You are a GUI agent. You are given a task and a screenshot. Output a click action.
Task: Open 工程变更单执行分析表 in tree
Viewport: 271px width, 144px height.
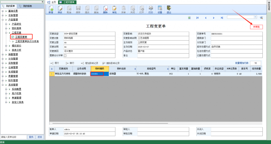(x=27, y=41)
